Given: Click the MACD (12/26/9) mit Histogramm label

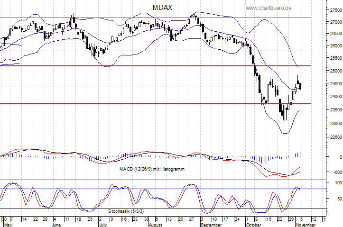Looking at the screenshot, I should tap(152, 168).
